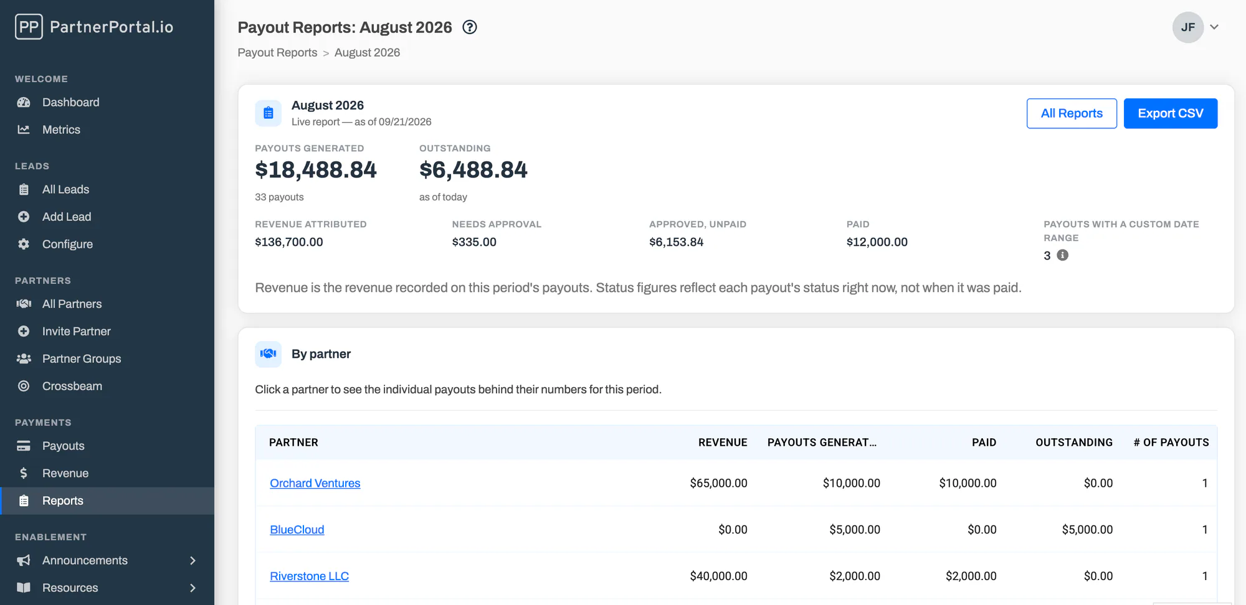Image resolution: width=1246 pixels, height=605 pixels.
Task: Click the Resources book icon
Action: (24, 588)
